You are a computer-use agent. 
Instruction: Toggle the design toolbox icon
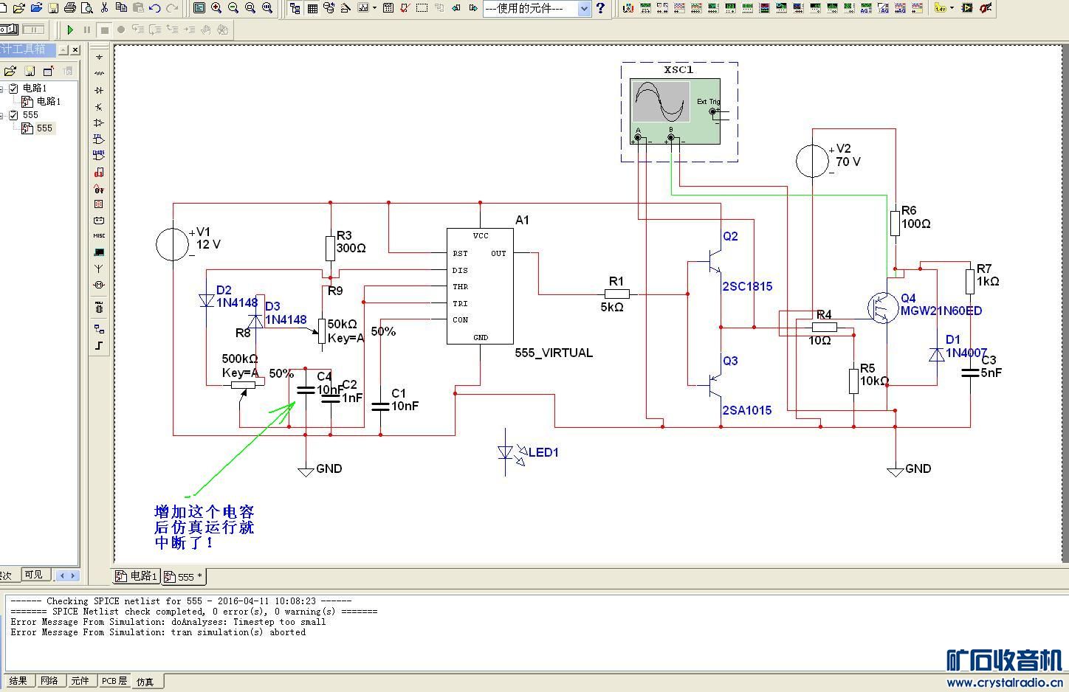tap(295, 8)
